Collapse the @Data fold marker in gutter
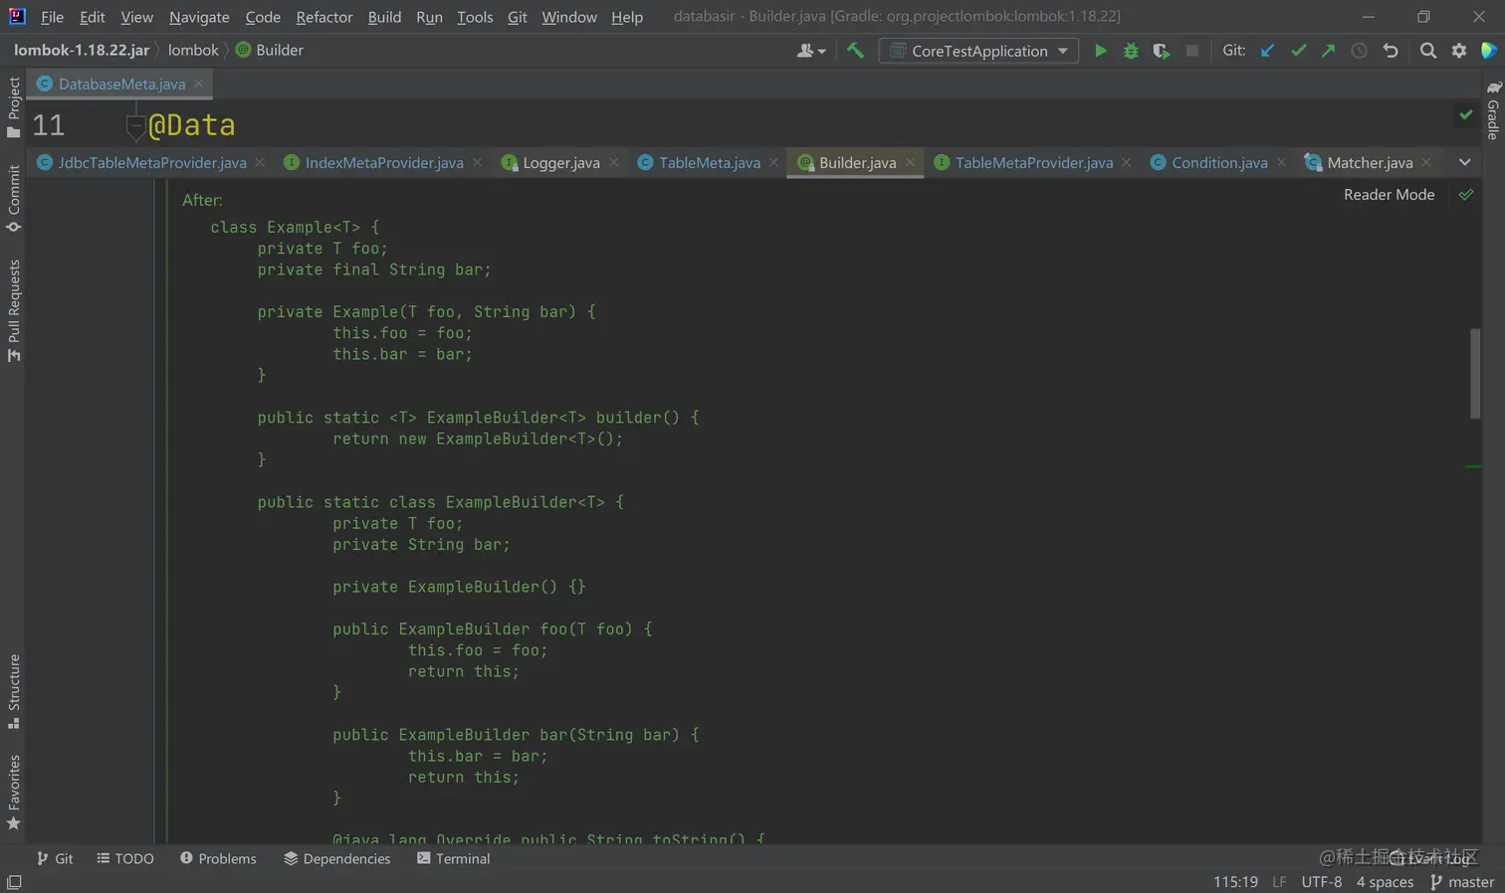This screenshot has height=893, width=1505. click(135, 125)
